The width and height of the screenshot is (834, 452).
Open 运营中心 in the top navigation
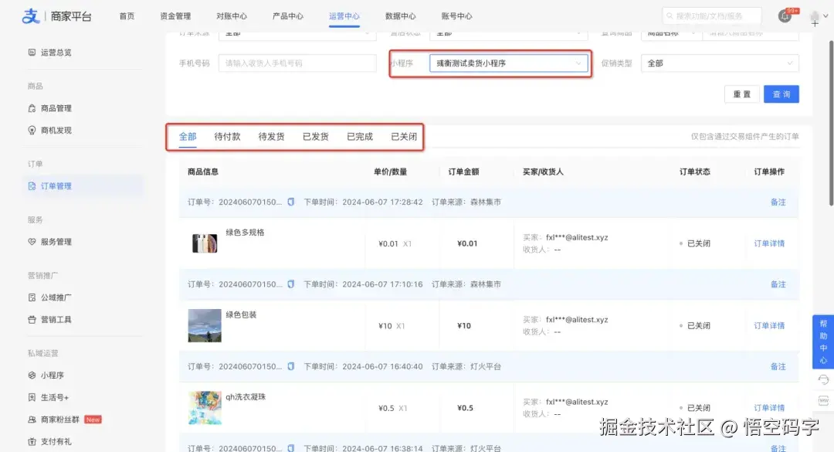pyautogui.click(x=344, y=16)
